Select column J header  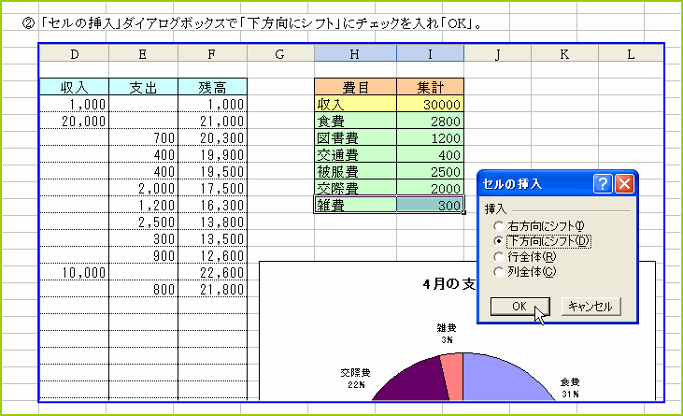[497, 54]
